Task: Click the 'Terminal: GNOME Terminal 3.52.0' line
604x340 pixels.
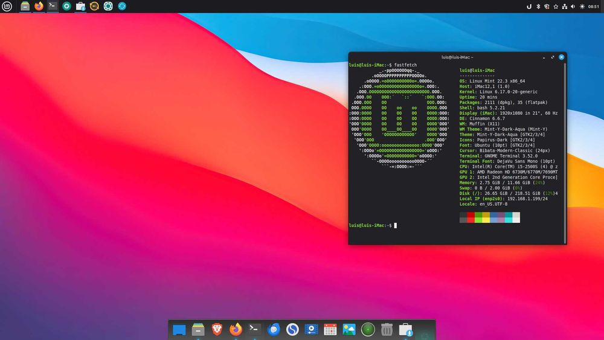Action: 498,156
